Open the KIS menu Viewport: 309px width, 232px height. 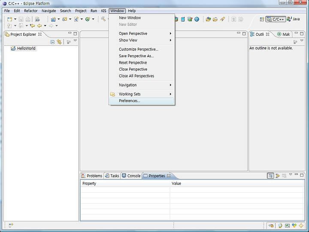104,11
